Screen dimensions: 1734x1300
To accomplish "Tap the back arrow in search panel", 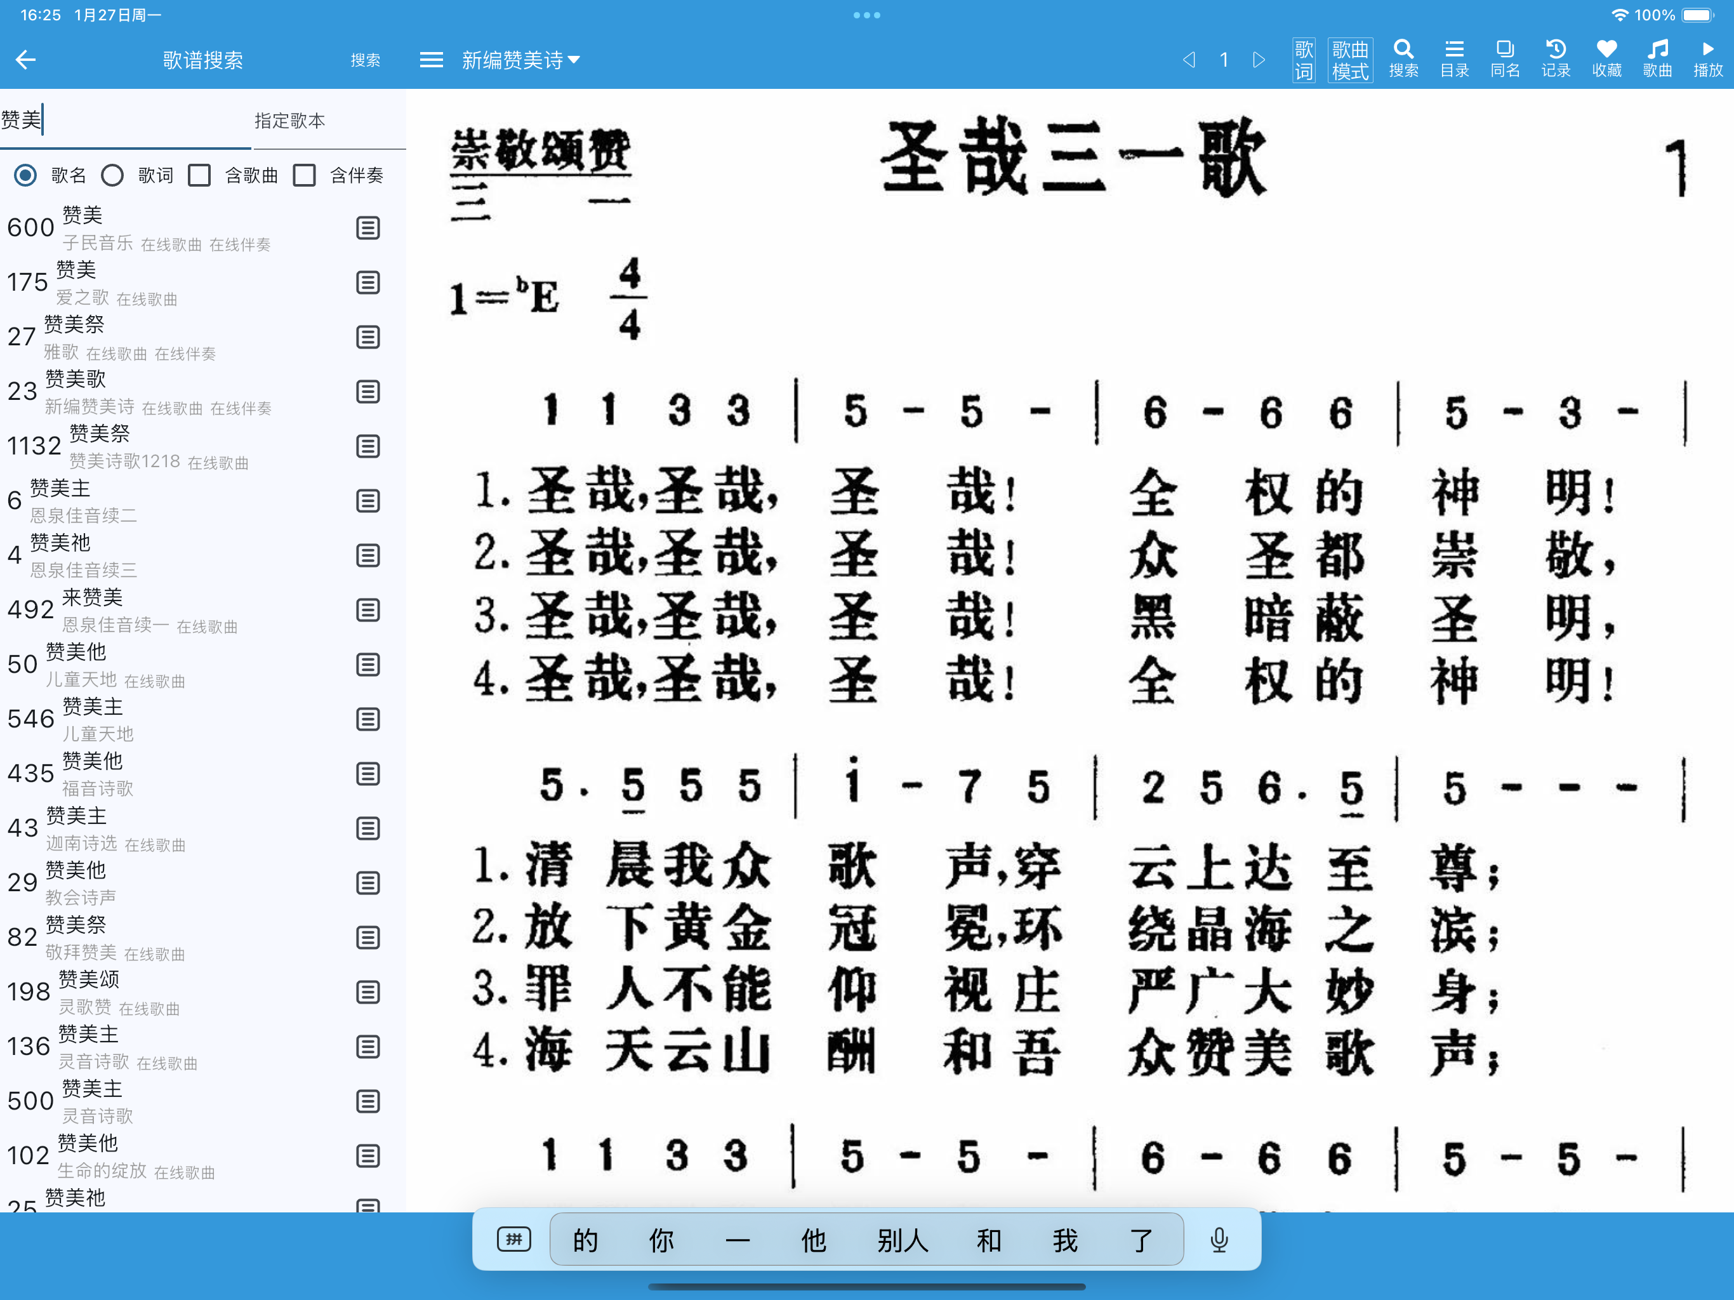I will coord(26,60).
